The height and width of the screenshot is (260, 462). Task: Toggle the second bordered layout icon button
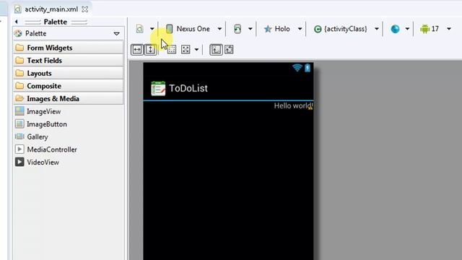(230, 50)
